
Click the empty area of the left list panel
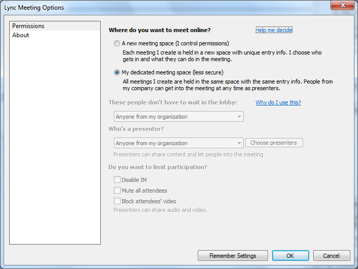[55, 143]
